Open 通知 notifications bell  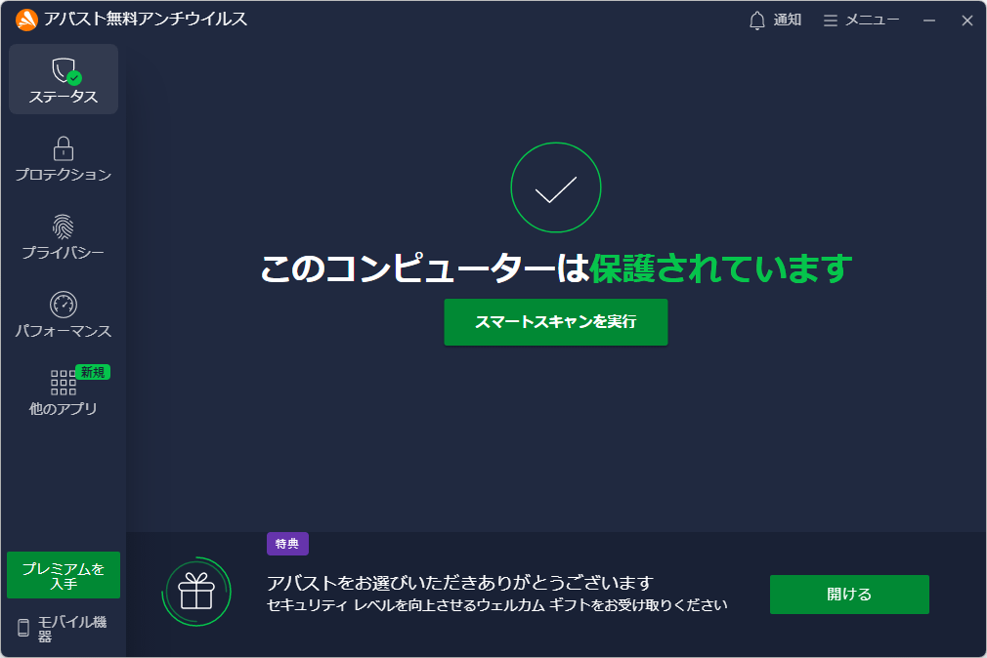pos(775,21)
